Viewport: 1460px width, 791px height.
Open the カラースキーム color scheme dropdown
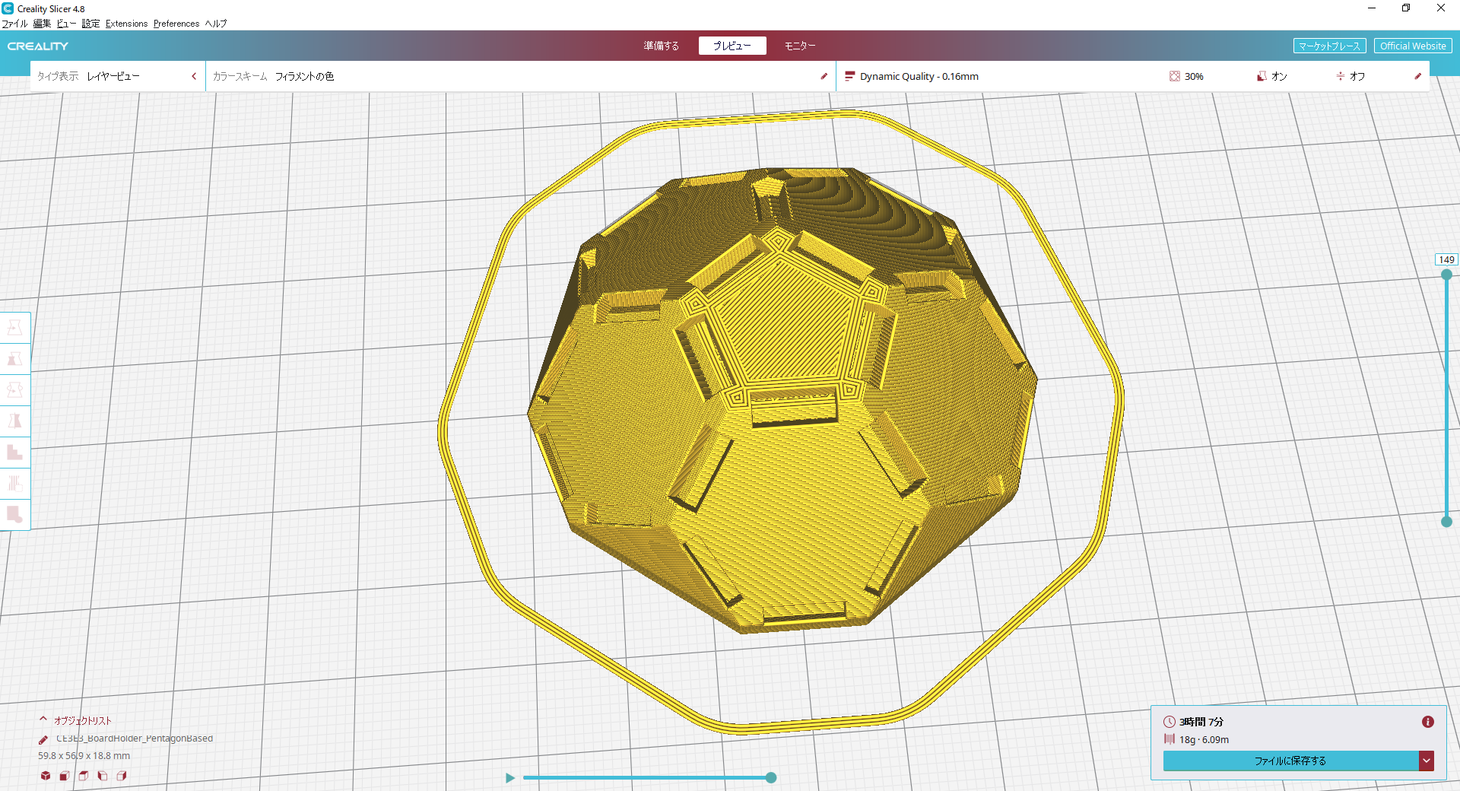(517, 77)
